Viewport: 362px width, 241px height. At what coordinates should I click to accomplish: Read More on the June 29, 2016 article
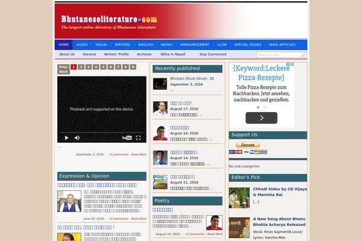[139, 219]
